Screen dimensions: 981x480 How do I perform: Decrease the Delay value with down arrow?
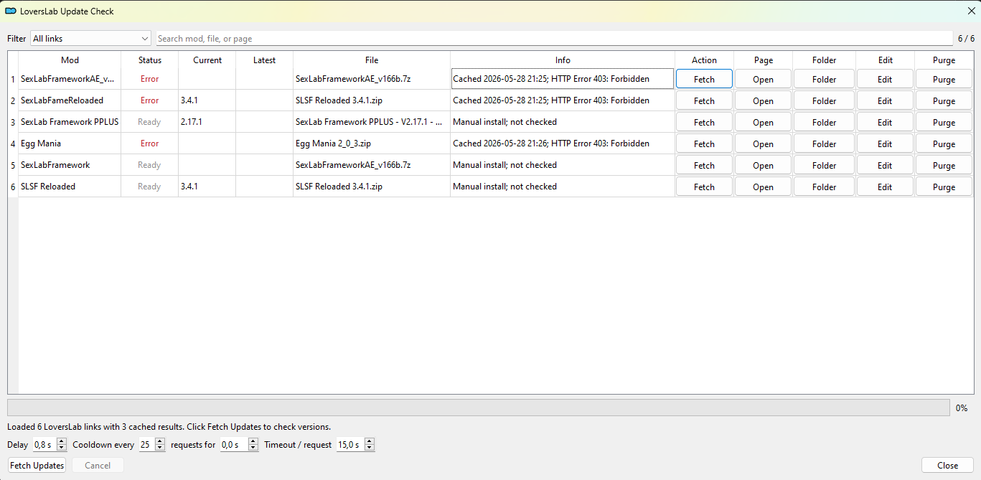tap(60, 448)
